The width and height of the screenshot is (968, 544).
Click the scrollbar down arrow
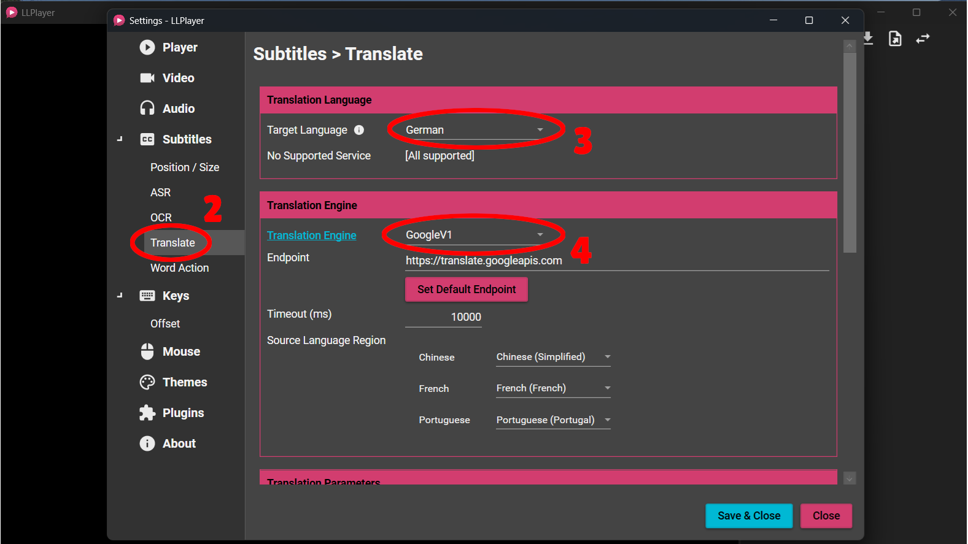point(850,478)
